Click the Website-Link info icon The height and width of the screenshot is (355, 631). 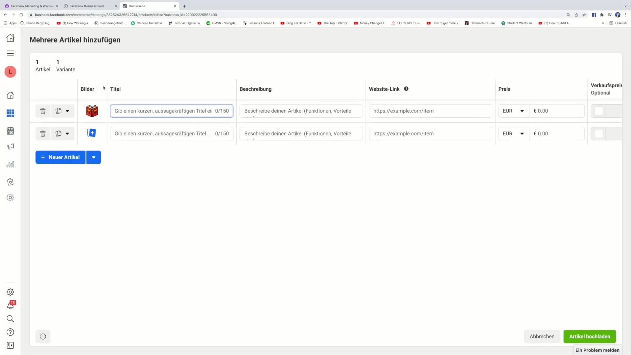click(406, 89)
